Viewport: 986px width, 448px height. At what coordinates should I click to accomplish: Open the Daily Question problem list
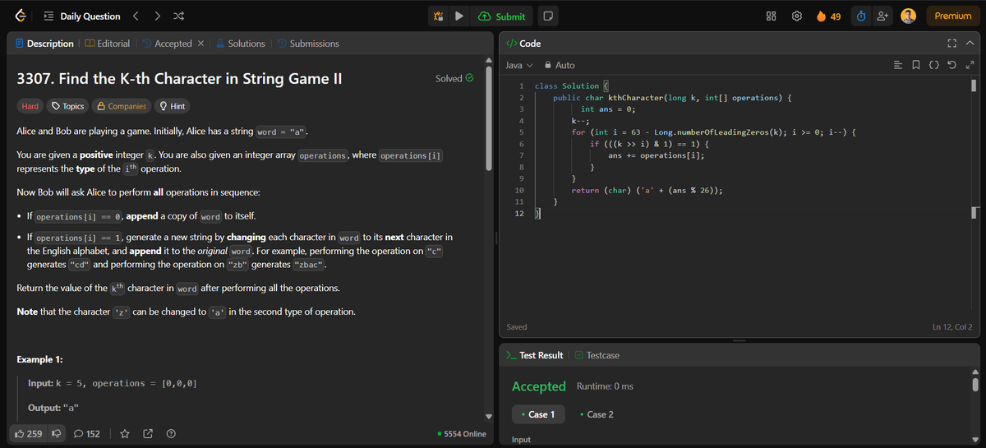[82, 16]
